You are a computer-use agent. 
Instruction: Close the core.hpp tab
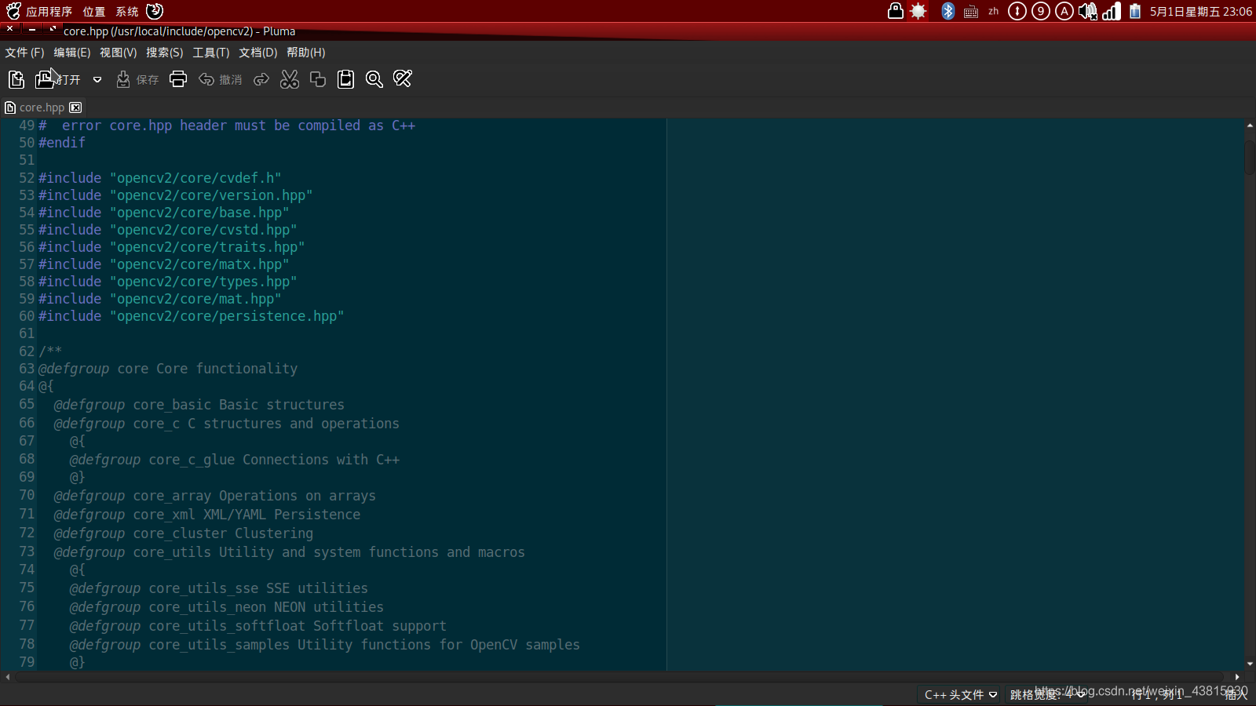coord(75,107)
